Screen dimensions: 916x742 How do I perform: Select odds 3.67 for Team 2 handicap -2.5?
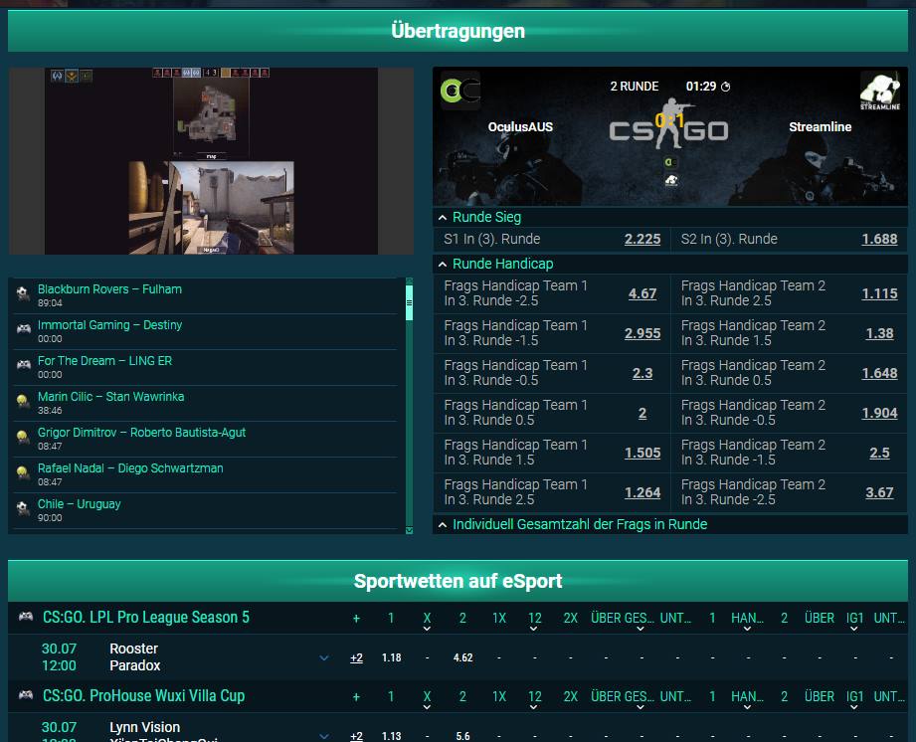pyautogui.click(x=879, y=492)
